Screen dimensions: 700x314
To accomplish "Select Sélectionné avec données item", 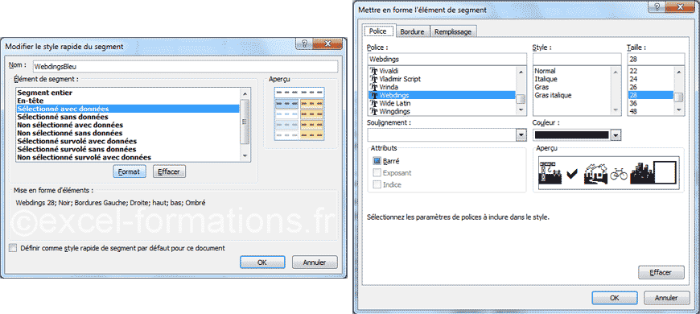I will [x=128, y=109].
